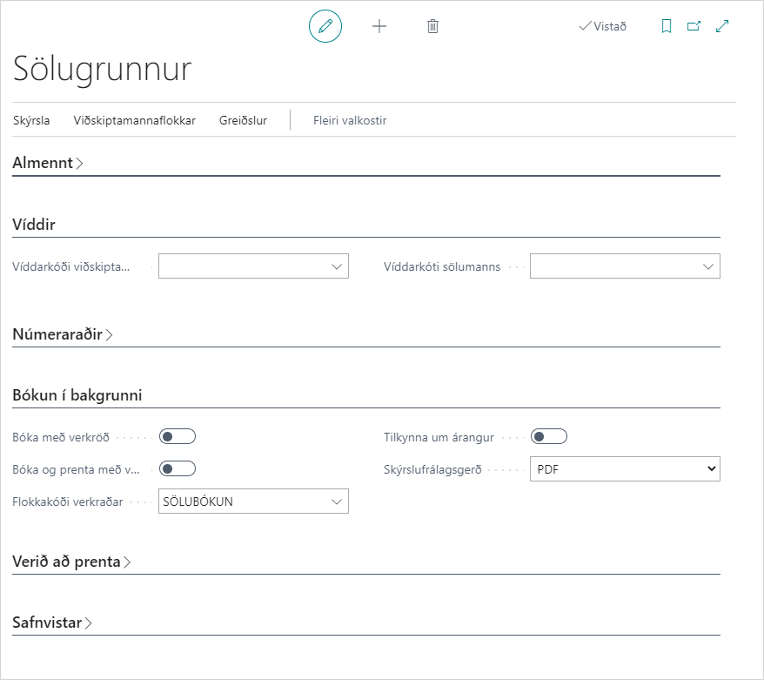Viewport: 764px width, 680px height.
Task: Click the plus icon to create new
Action: pos(379,26)
